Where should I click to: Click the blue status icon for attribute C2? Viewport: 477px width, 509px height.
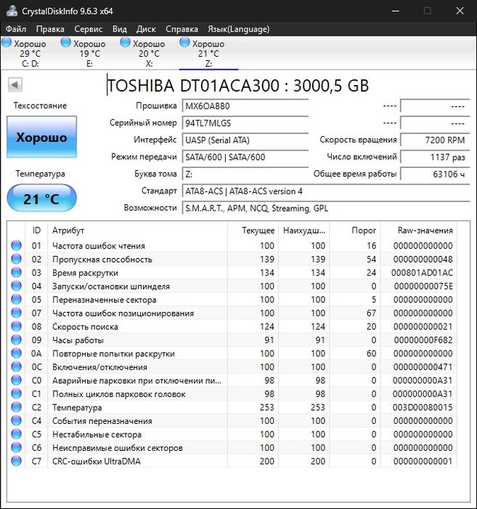(x=16, y=407)
